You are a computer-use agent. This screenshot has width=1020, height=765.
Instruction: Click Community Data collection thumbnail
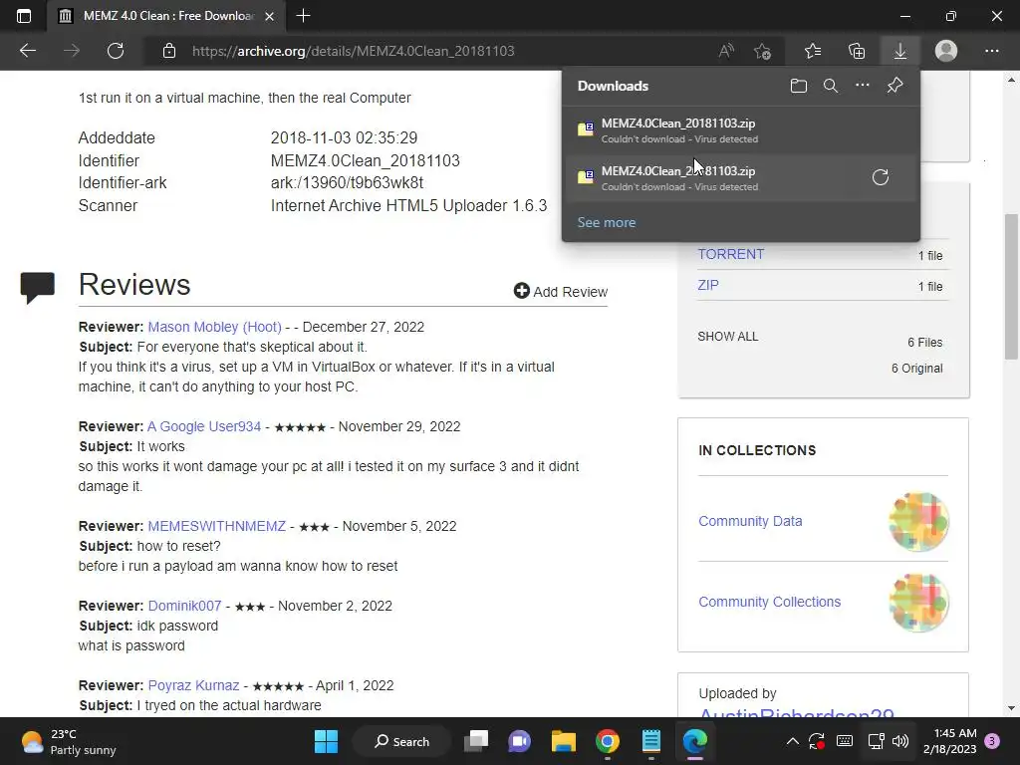click(918, 522)
